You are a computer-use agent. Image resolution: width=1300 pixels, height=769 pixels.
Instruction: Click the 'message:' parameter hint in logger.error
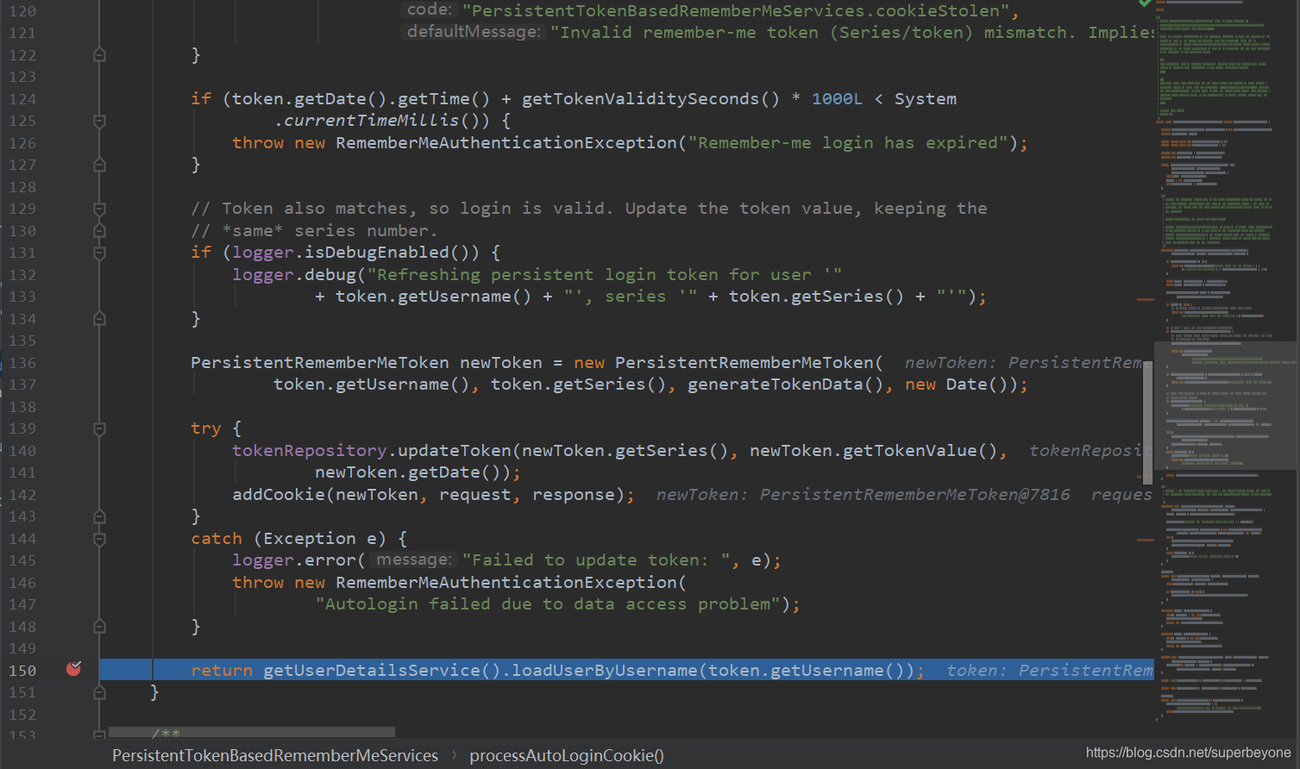pyautogui.click(x=413, y=560)
